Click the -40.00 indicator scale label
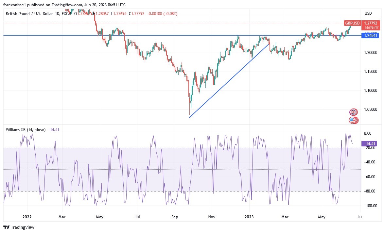 369,162
